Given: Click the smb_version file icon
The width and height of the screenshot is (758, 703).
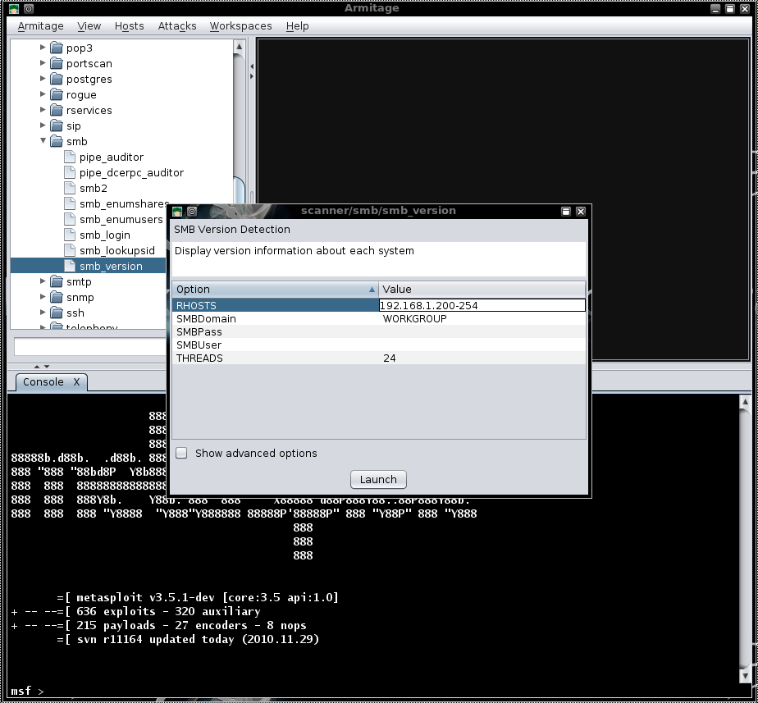Looking at the screenshot, I should 70,266.
